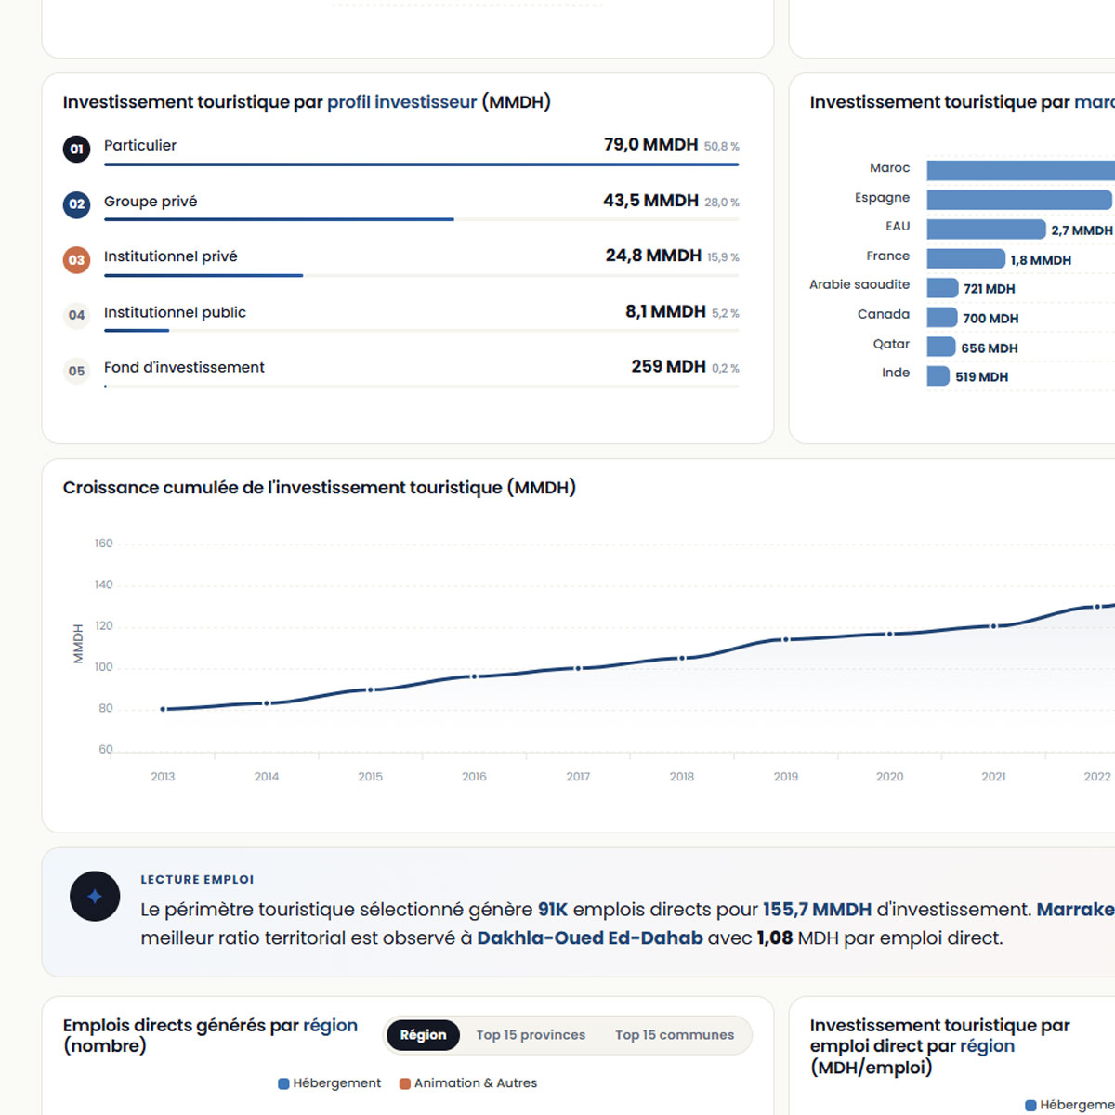Select the Région tab
The height and width of the screenshot is (1115, 1115).
tap(423, 1035)
